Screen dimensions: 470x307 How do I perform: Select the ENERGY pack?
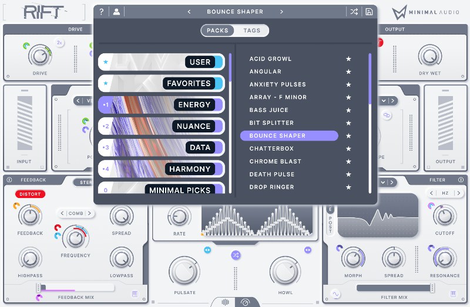pos(161,105)
